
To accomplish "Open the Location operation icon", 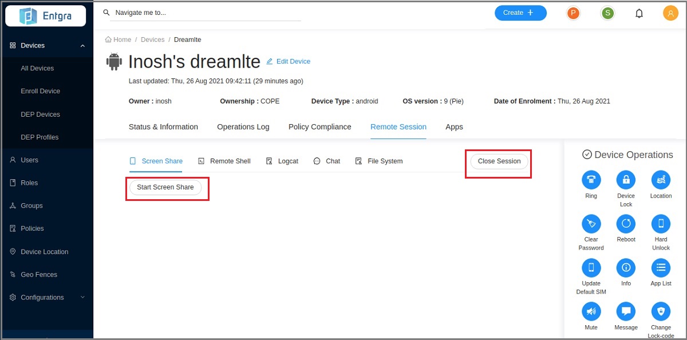I will (x=661, y=180).
